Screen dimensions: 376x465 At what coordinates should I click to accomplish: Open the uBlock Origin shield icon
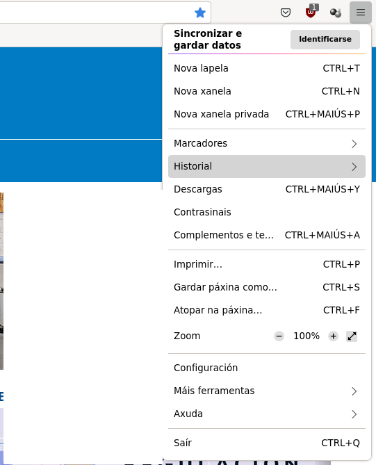(311, 12)
